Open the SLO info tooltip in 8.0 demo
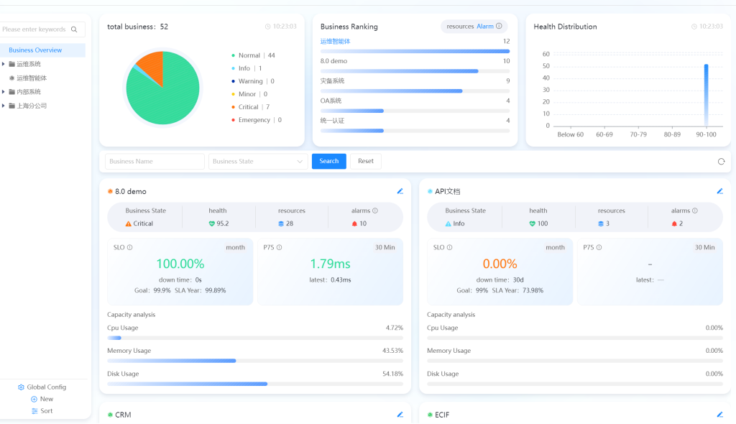Screen dimensions: 736x424 tap(129, 247)
